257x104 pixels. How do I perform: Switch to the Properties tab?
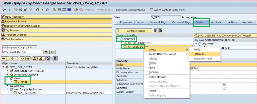click(x=126, y=22)
